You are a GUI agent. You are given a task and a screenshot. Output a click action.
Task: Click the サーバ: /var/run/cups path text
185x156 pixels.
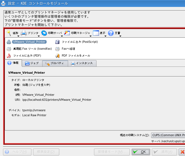168,141
